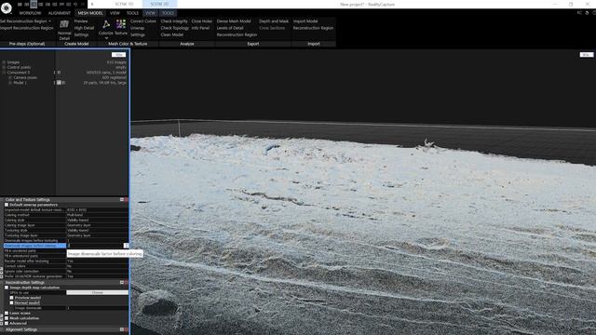
Task: Toggle the Advanced expander box
Action: (x=7, y=324)
